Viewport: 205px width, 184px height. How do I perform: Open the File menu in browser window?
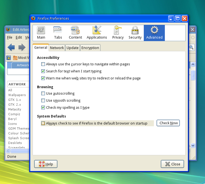[10, 37]
